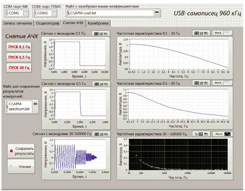Screen dimensions: 245x191
Task: Click graph palette of 0,5 - 50 Гц frequency response
Action: (200, 83)
